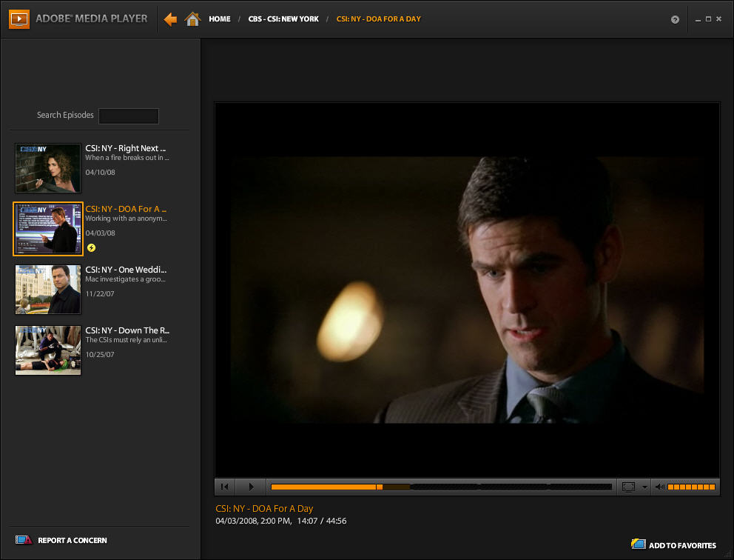This screenshot has width=734, height=560.
Task: Adjust the orange volume level bar
Action: coord(691,487)
